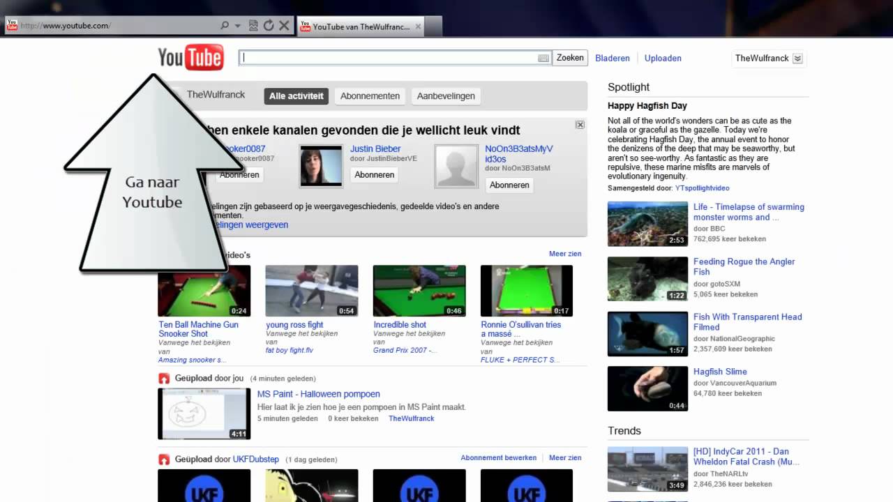Open the NoOn3B3atsMyVid3os channel link
The image size is (893, 502).
(x=519, y=154)
